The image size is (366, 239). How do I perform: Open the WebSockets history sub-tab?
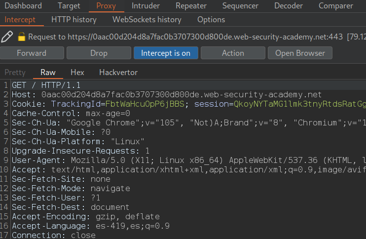tap(146, 20)
